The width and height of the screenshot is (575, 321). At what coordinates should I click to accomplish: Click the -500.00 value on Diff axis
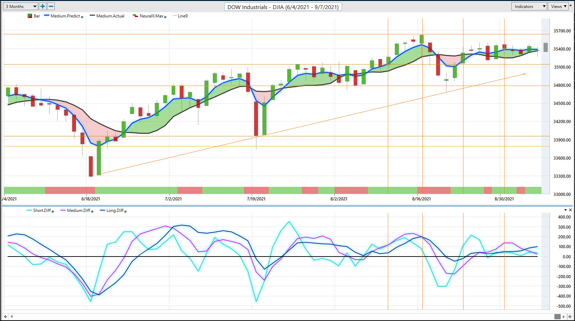564,306
